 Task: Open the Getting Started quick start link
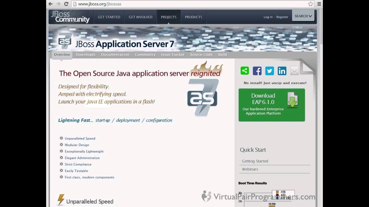(x=255, y=161)
